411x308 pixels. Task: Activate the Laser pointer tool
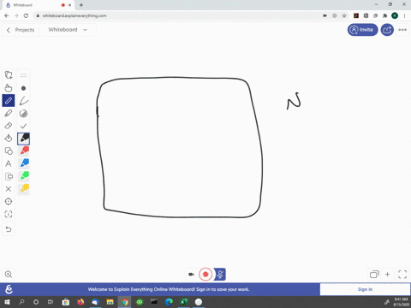point(9,201)
